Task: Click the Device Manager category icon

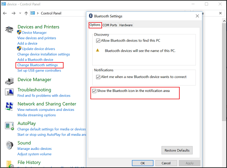Action: [9, 81]
